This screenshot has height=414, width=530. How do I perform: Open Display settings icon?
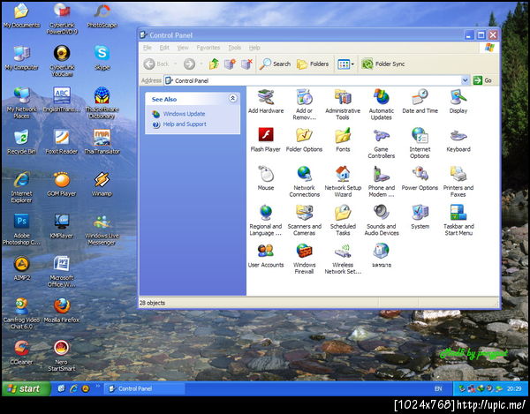coord(458,102)
